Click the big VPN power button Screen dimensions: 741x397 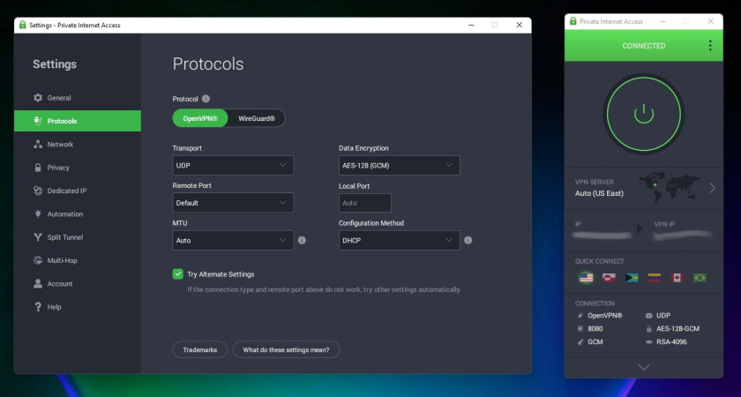click(644, 113)
